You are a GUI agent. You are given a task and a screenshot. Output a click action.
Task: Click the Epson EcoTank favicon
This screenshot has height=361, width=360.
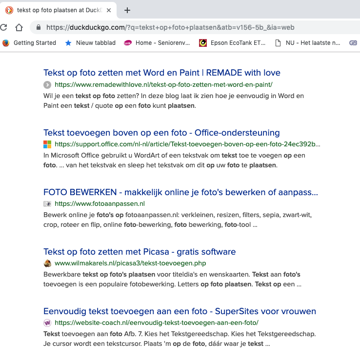pyautogui.click(x=203, y=43)
